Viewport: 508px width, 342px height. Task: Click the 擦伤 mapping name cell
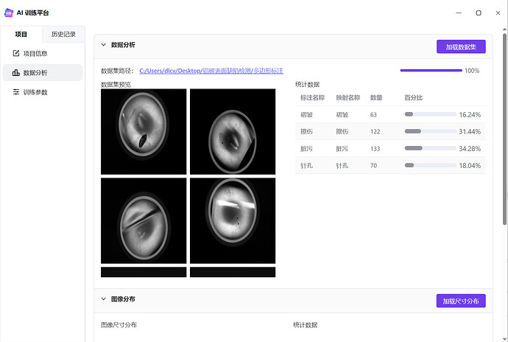pyautogui.click(x=342, y=131)
